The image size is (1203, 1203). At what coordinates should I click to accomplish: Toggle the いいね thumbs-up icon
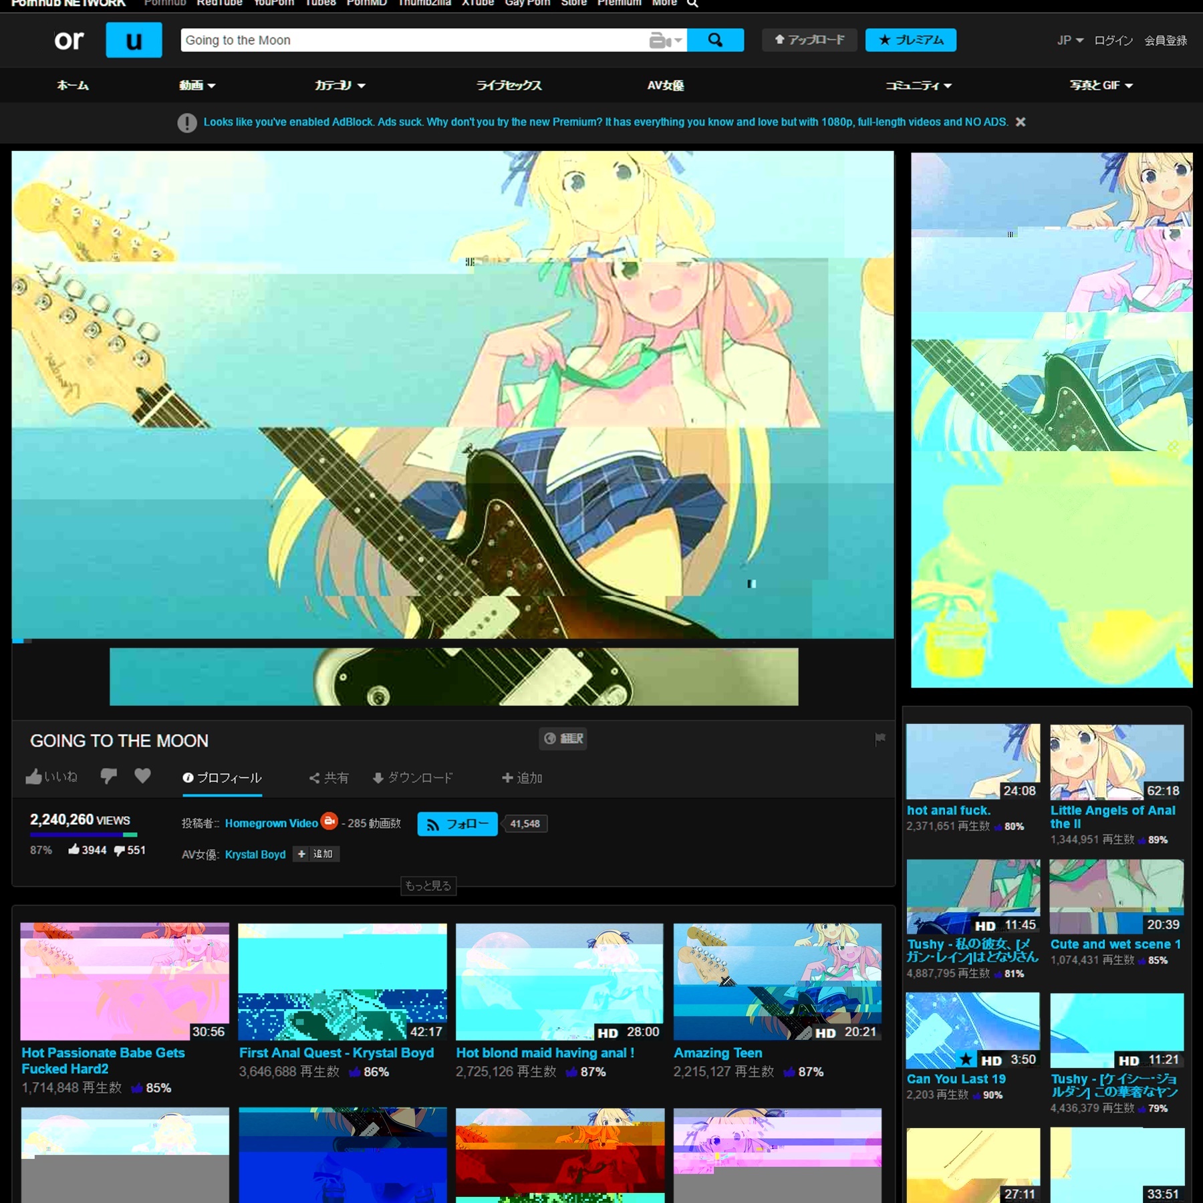(34, 777)
